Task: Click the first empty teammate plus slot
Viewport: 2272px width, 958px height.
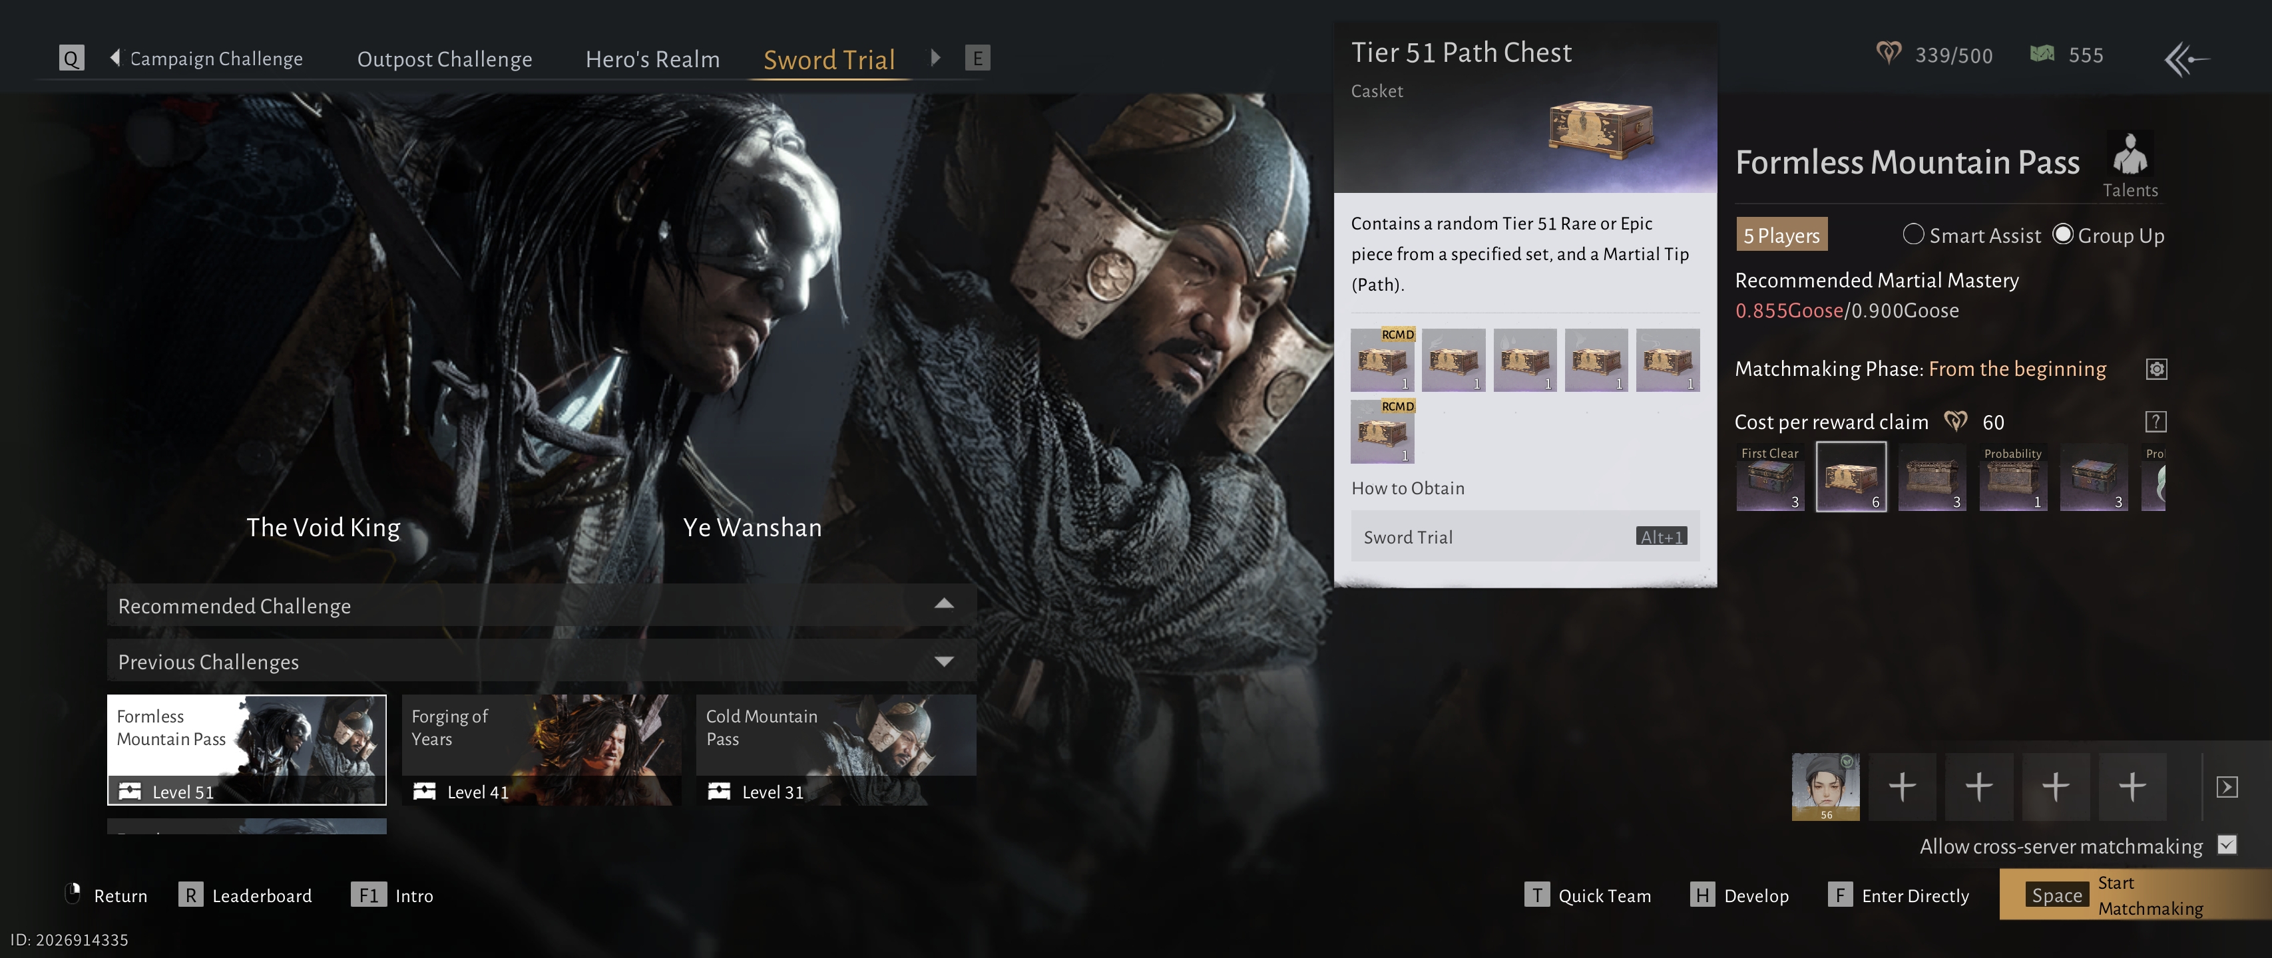Action: [1902, 786]
